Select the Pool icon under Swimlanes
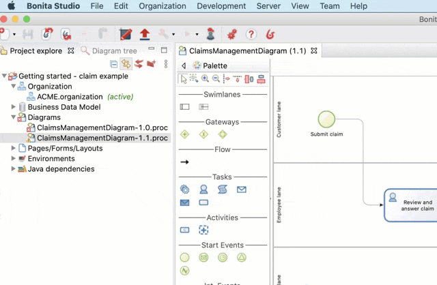 [184, 107]
